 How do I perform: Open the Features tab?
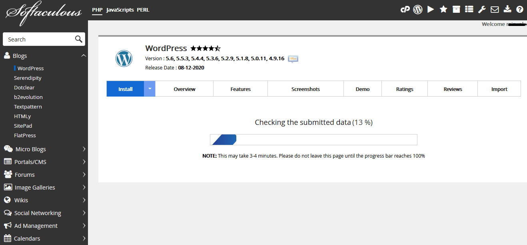tap(241, 89)
